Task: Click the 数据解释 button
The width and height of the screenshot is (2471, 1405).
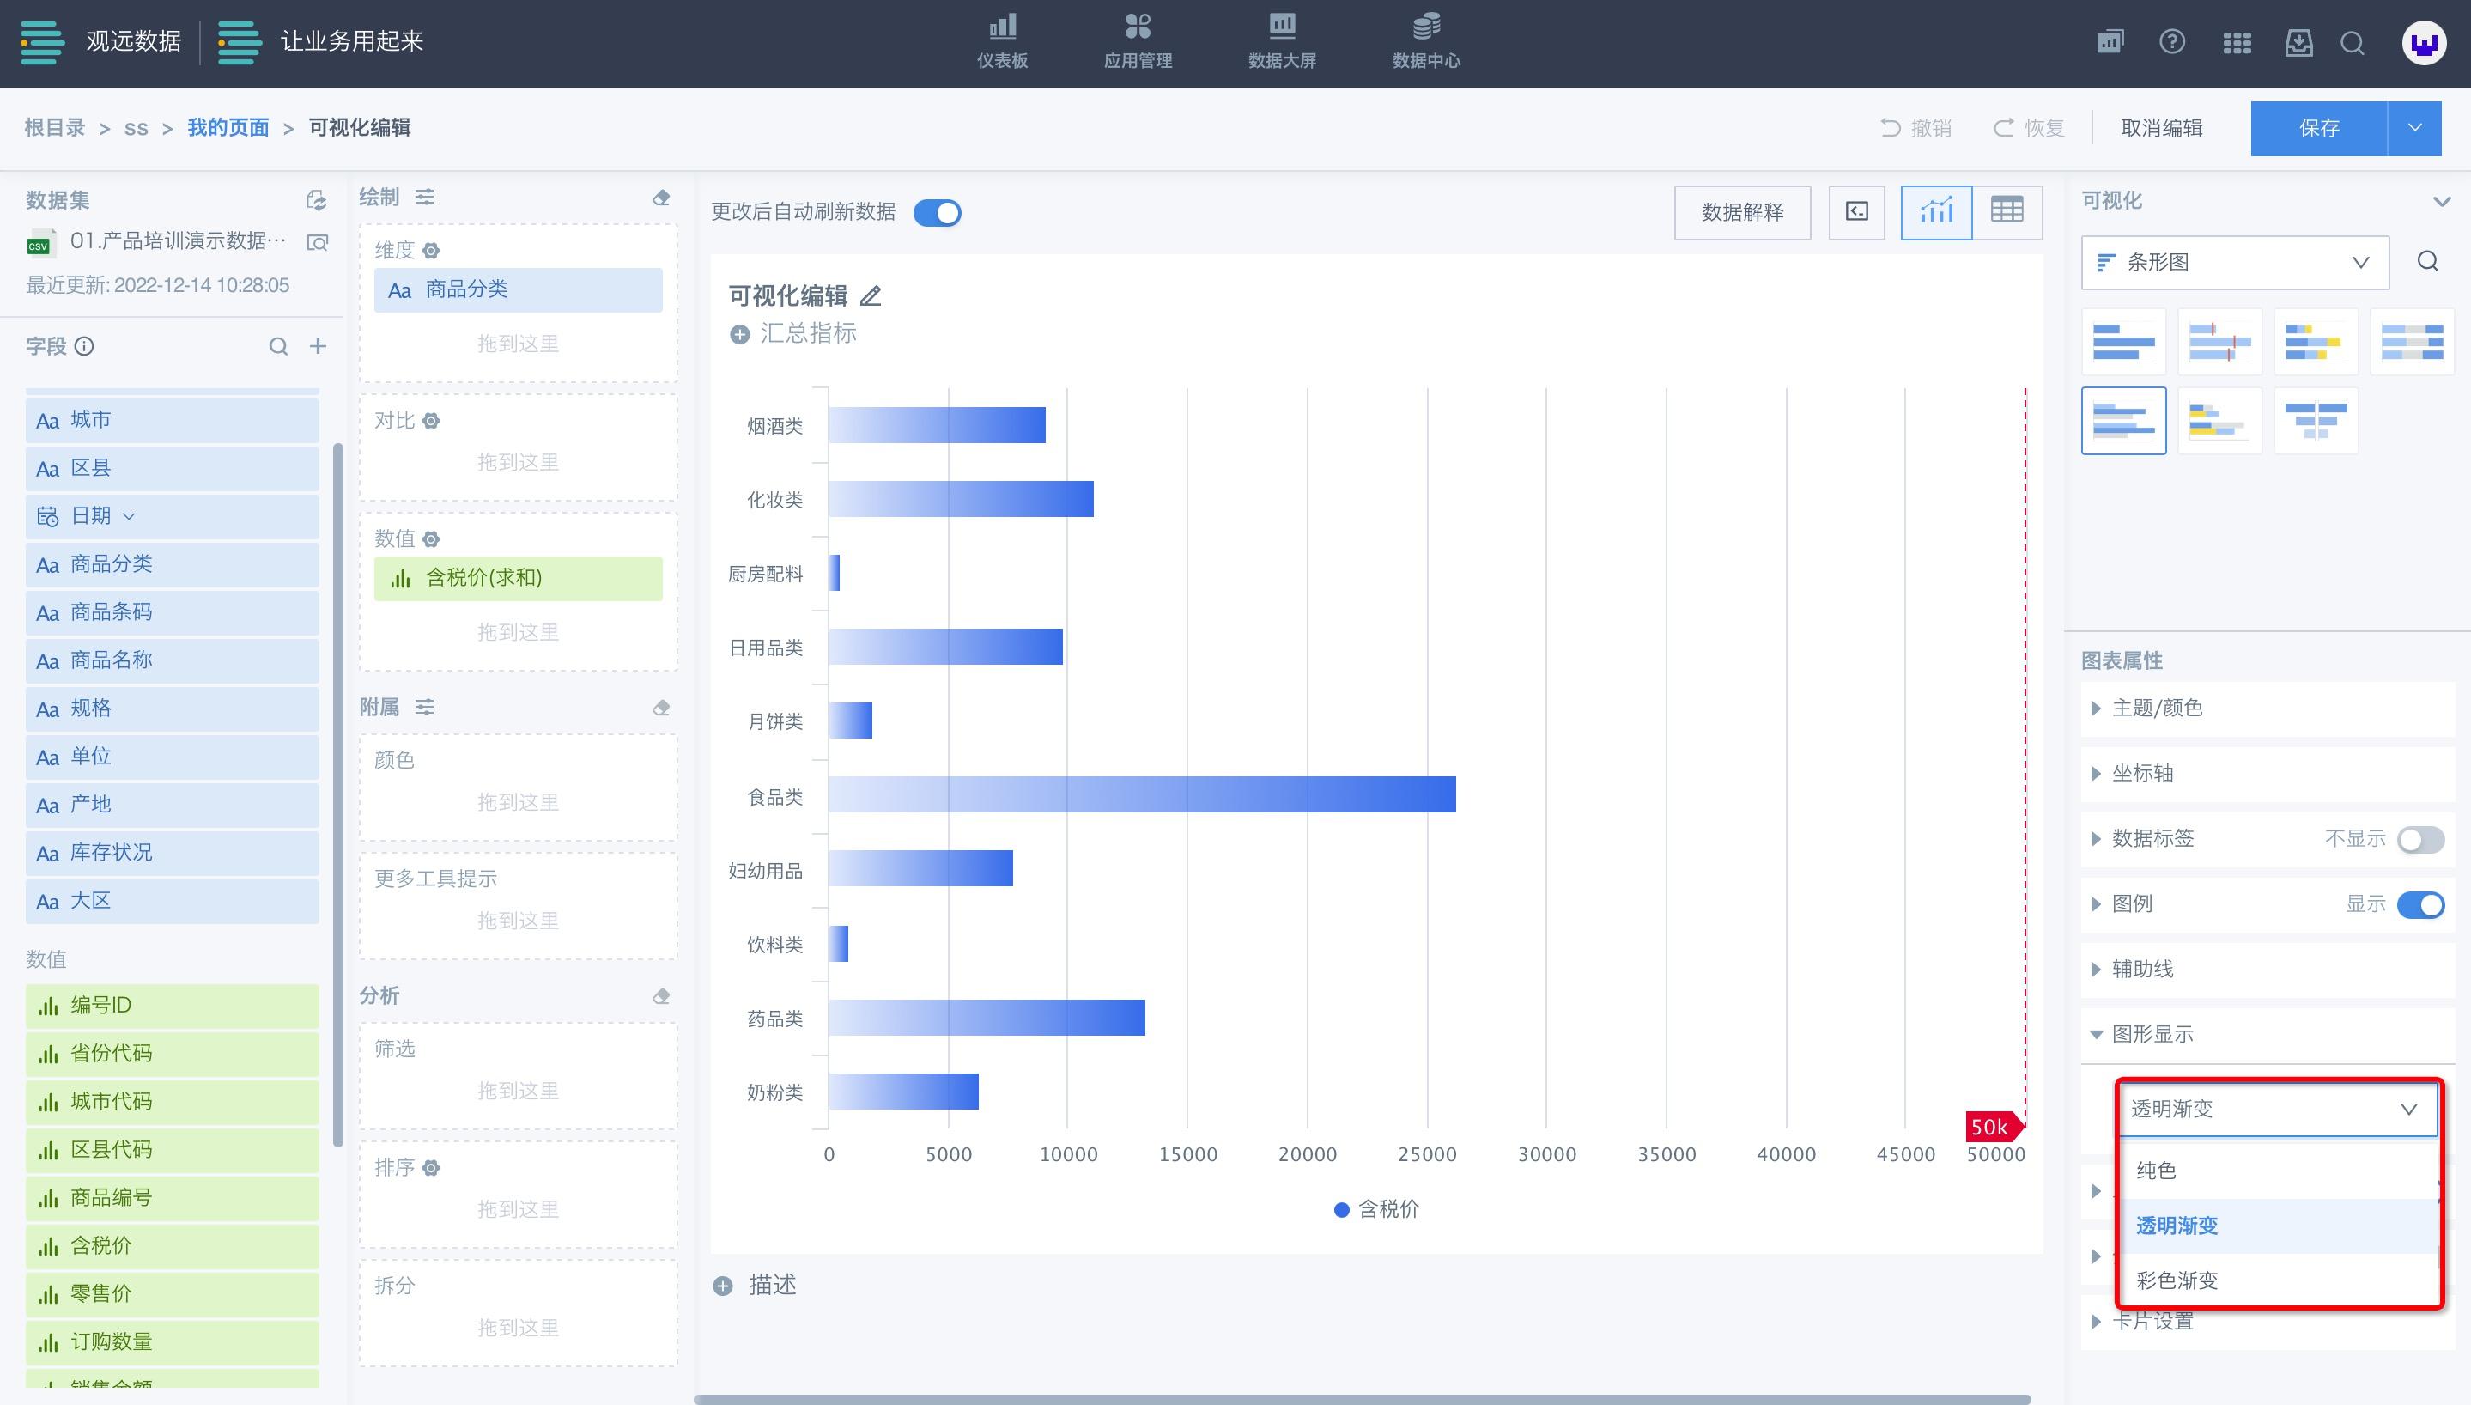Action: point(1742,211)
